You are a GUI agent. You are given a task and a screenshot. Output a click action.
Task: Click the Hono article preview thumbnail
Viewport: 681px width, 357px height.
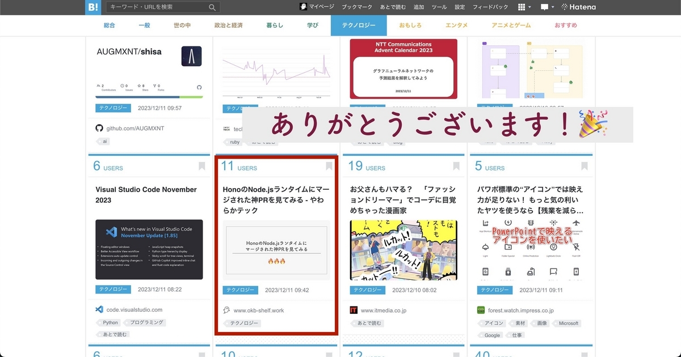tap(276, 250)
